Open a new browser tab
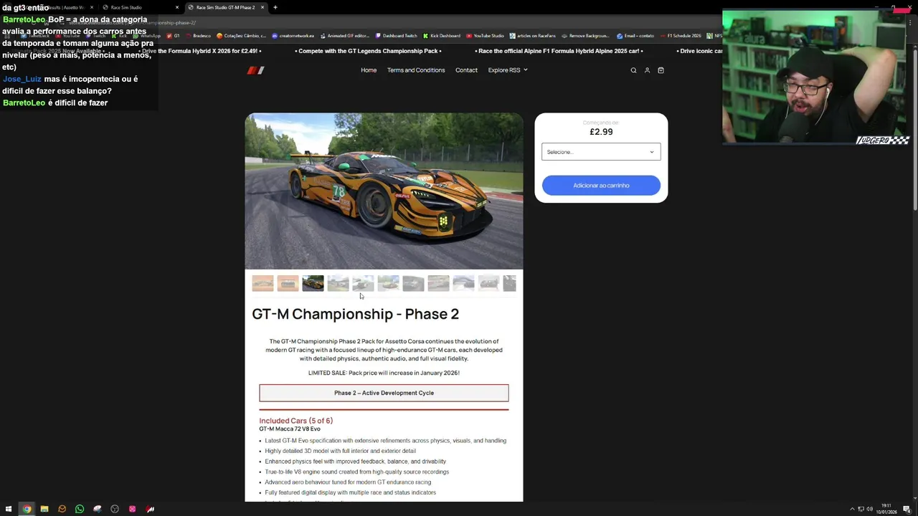Screen dimensions: 918x516 coord(275,7)
